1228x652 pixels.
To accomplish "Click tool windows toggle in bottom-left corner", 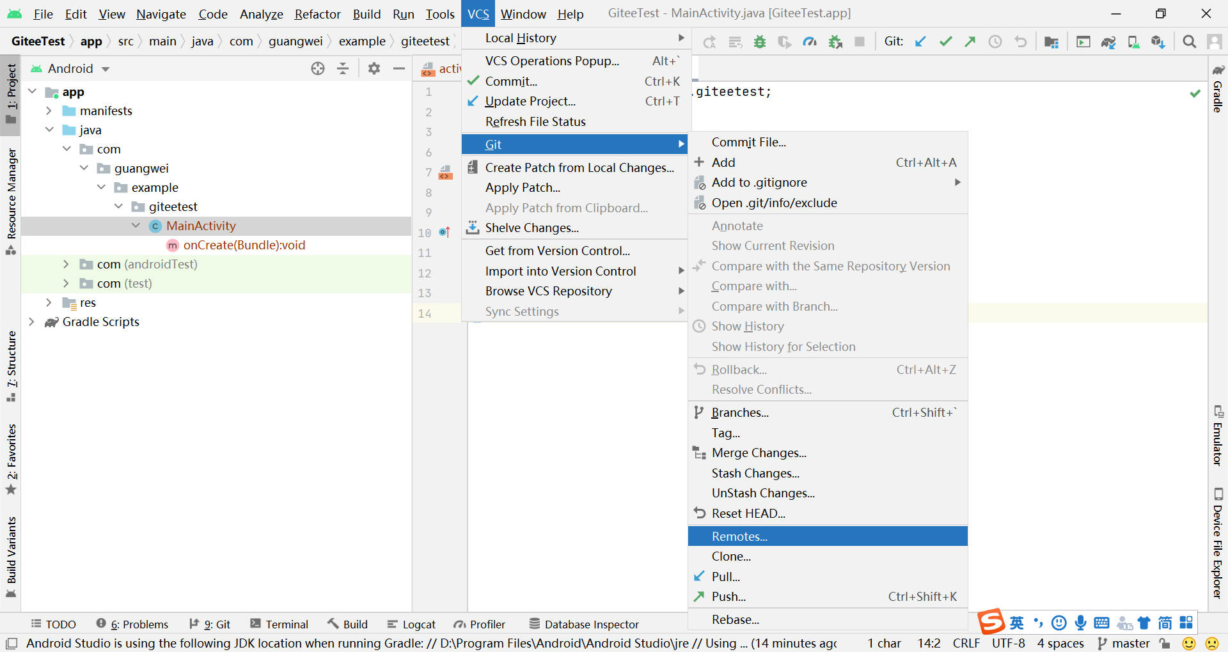I will (x=12, y=643).
